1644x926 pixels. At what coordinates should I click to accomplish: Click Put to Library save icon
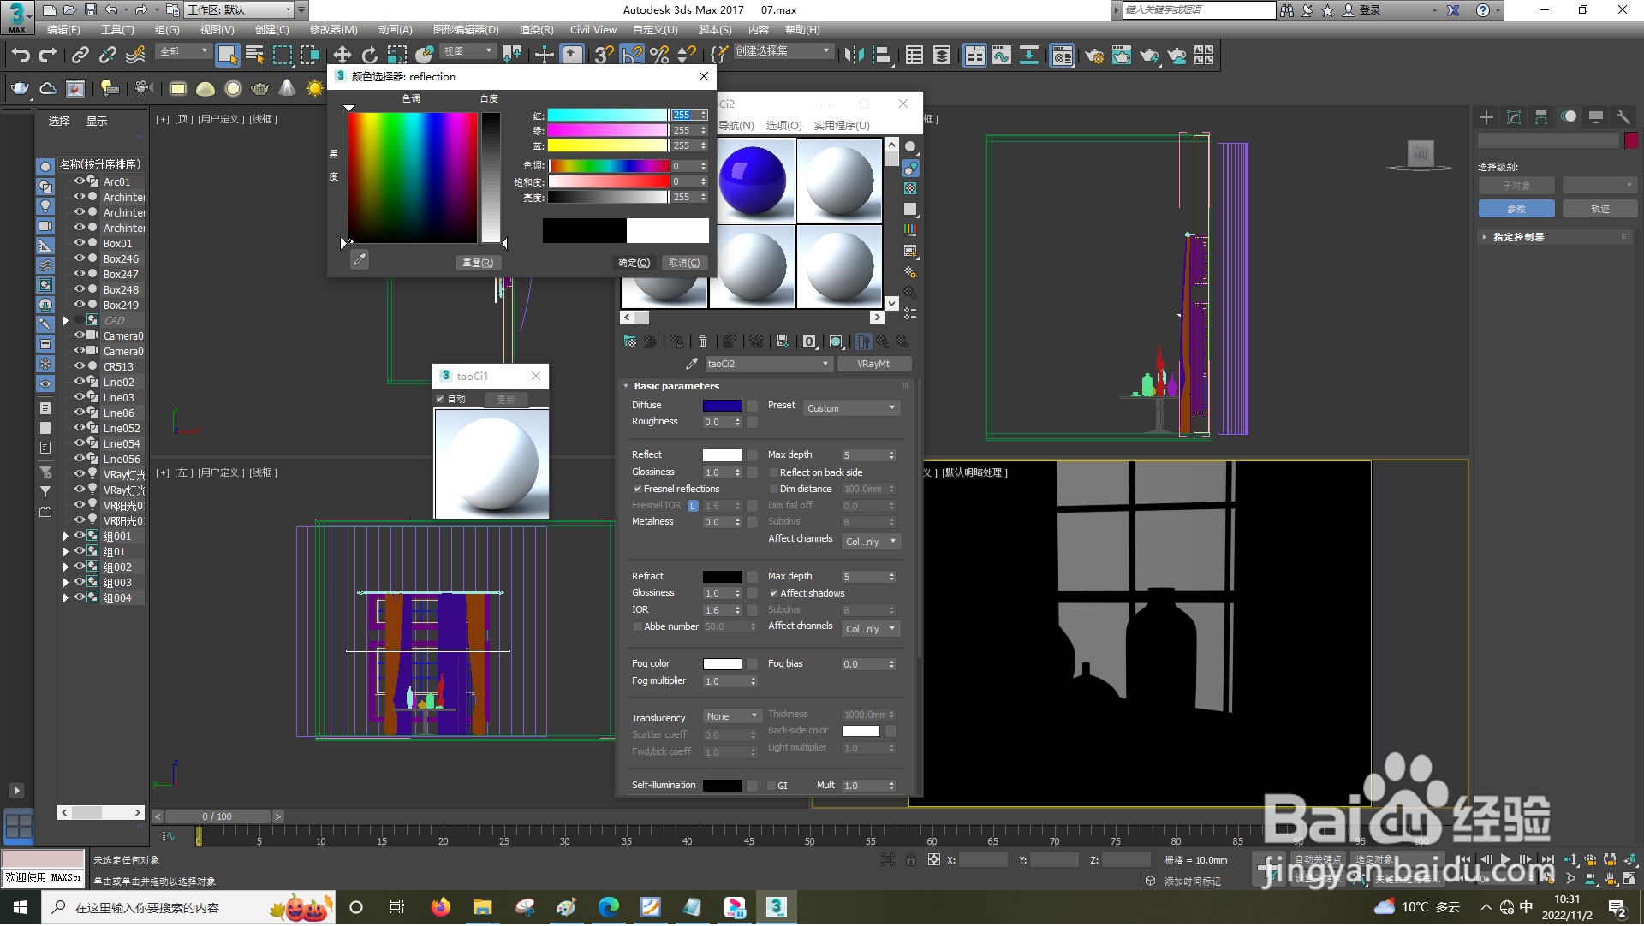[783, 342]
